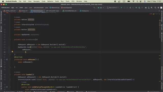Click MainActivity breadcrumb in navigation bar
The width and height of the screenshot is (163, 92).
pos(55,8)
